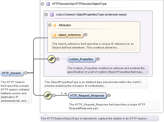
Task: Collapse the HTTP_Session element node
Action: tap(26, 73)
